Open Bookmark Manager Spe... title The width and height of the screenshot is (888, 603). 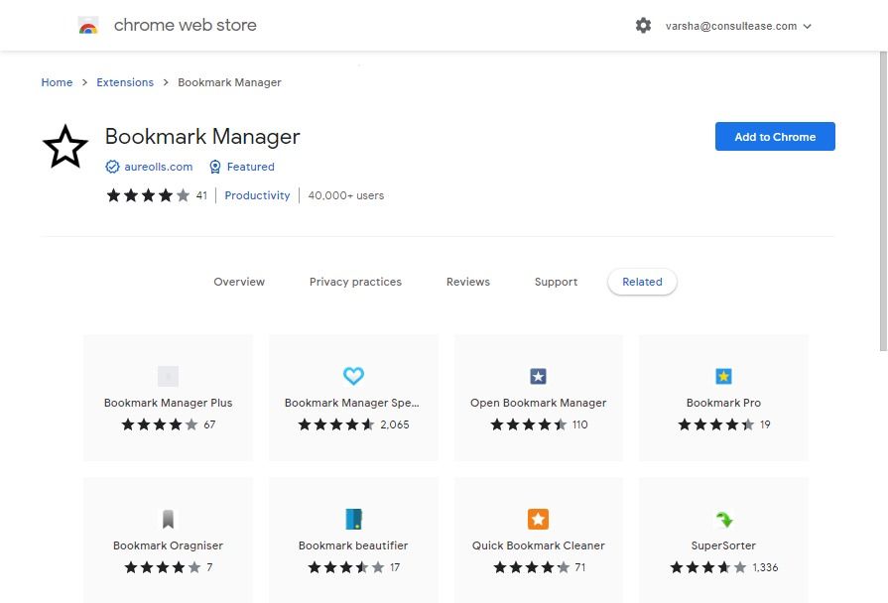tap(351, 403)
